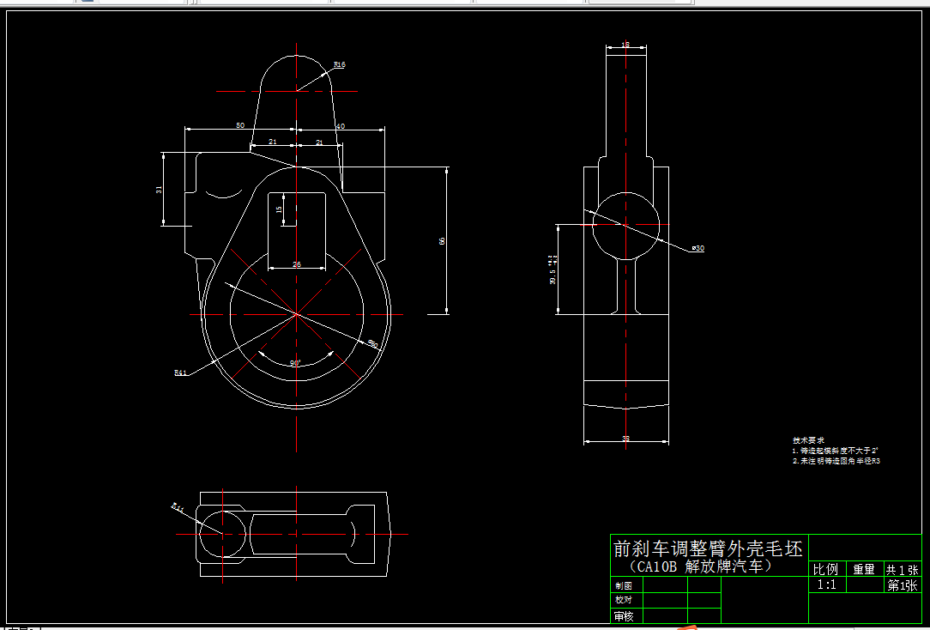Click the 38 width dimension in side view
This screenshot has width=930, height=630.
[x=625, y=439]
